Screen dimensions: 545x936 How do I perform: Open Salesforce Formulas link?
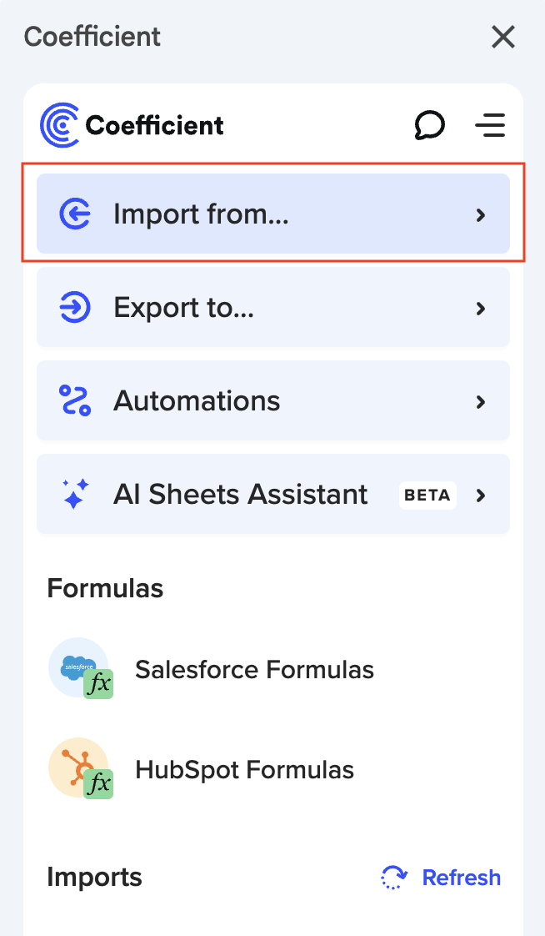click(254, 669)
